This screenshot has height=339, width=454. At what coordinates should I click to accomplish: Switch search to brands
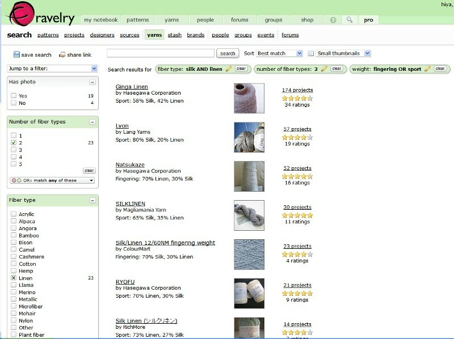coord(195,35)
